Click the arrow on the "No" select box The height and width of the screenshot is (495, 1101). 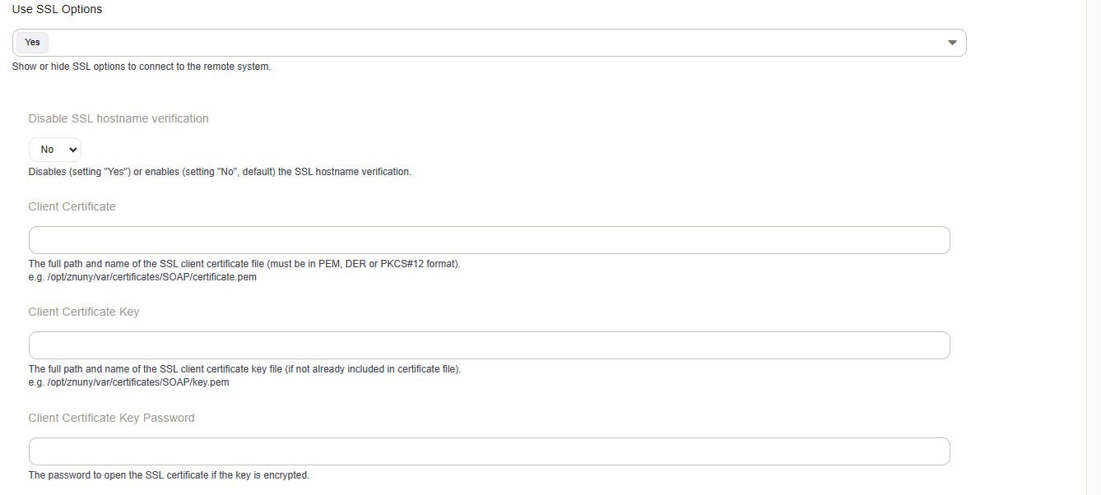(73, 149)
